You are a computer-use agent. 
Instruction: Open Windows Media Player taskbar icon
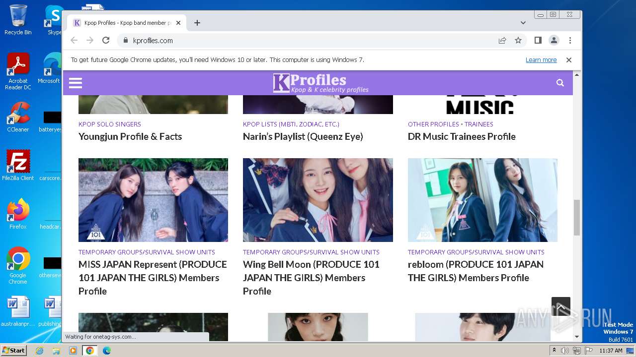[73, 351]
